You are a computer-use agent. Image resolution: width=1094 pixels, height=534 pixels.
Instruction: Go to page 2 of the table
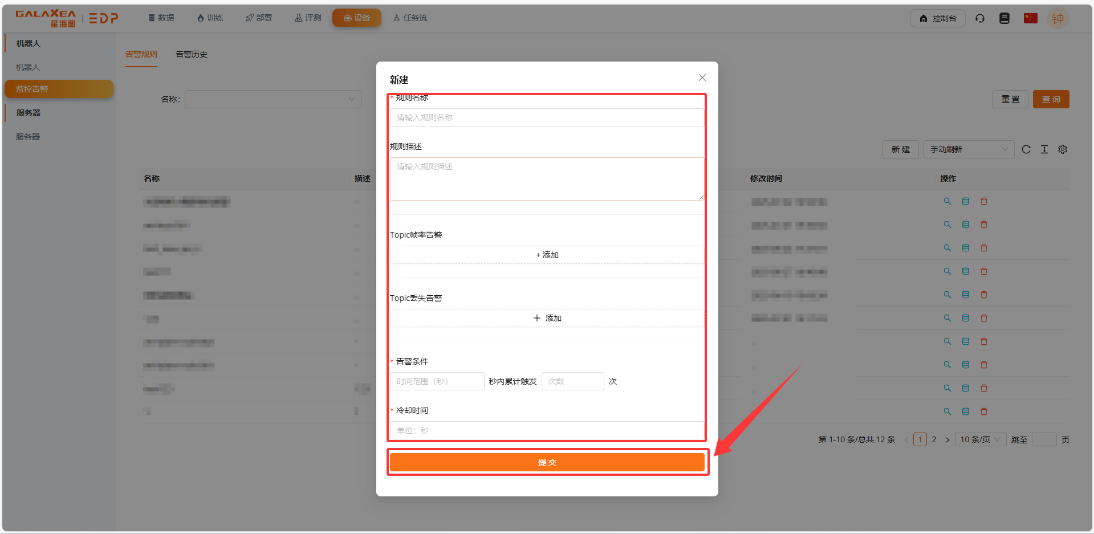point(934,439)
